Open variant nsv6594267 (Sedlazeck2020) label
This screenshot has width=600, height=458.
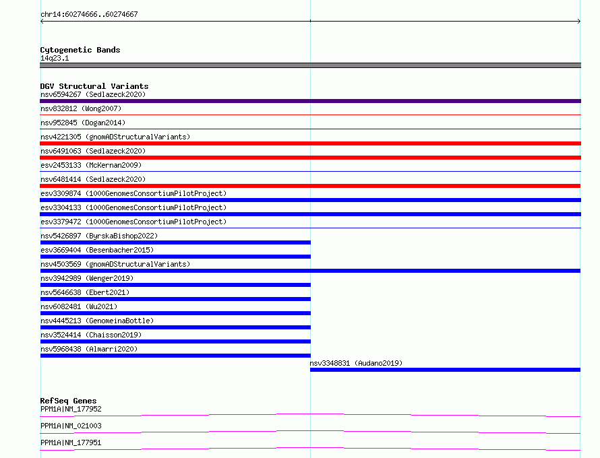pyautogui.click(x=93, y=94)
